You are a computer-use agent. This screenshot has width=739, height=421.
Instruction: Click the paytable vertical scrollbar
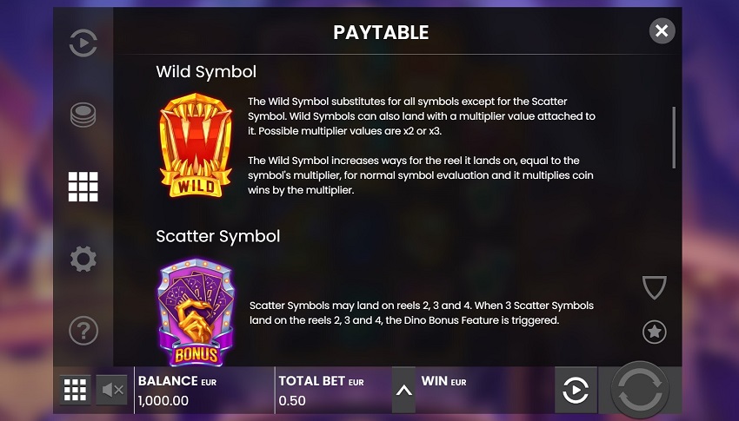point(674,137)
